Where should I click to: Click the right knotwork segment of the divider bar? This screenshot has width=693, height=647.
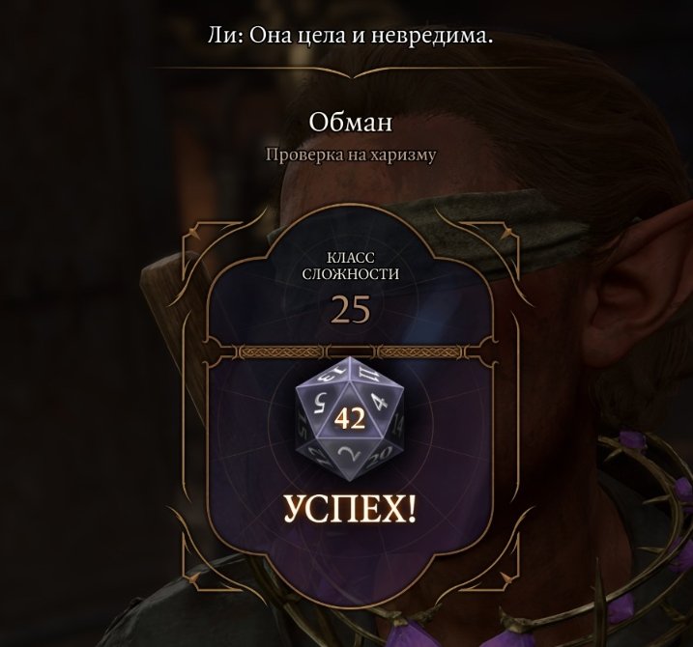pos(419,352)
